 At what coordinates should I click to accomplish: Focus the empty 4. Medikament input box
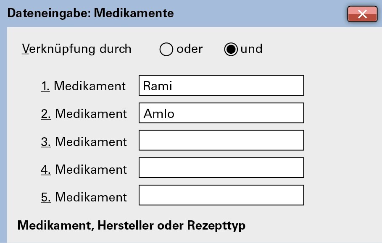coord(221,168)
